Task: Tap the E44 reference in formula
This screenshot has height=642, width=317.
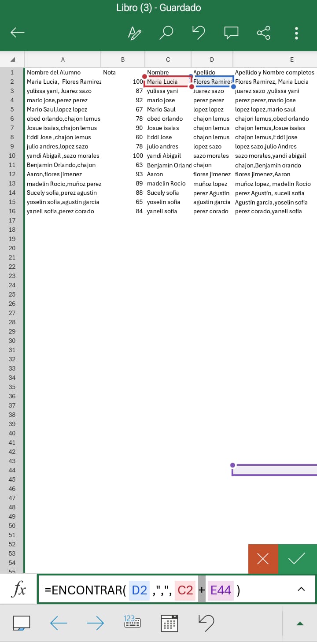Action: pos(221,590)
